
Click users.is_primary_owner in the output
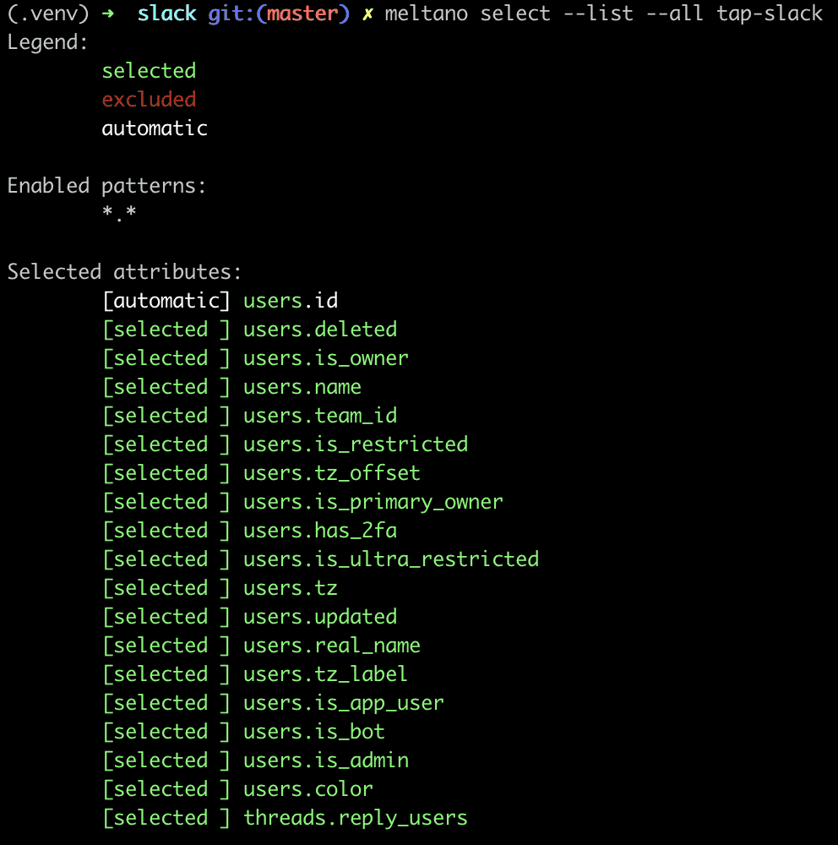[x=373, y=502]
